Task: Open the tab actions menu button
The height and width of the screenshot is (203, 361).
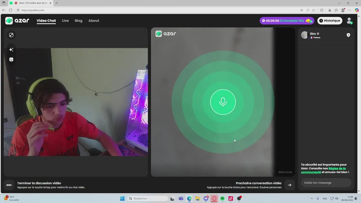Action: point(4,3)
